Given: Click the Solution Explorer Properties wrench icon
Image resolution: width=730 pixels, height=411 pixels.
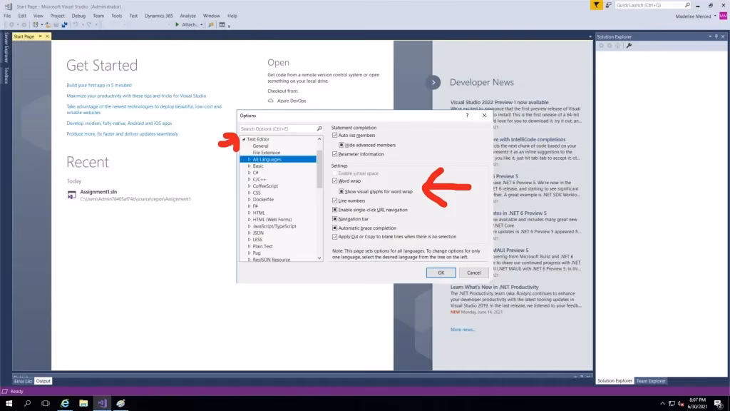Looking at the screenshot, I should coord(629,46).
